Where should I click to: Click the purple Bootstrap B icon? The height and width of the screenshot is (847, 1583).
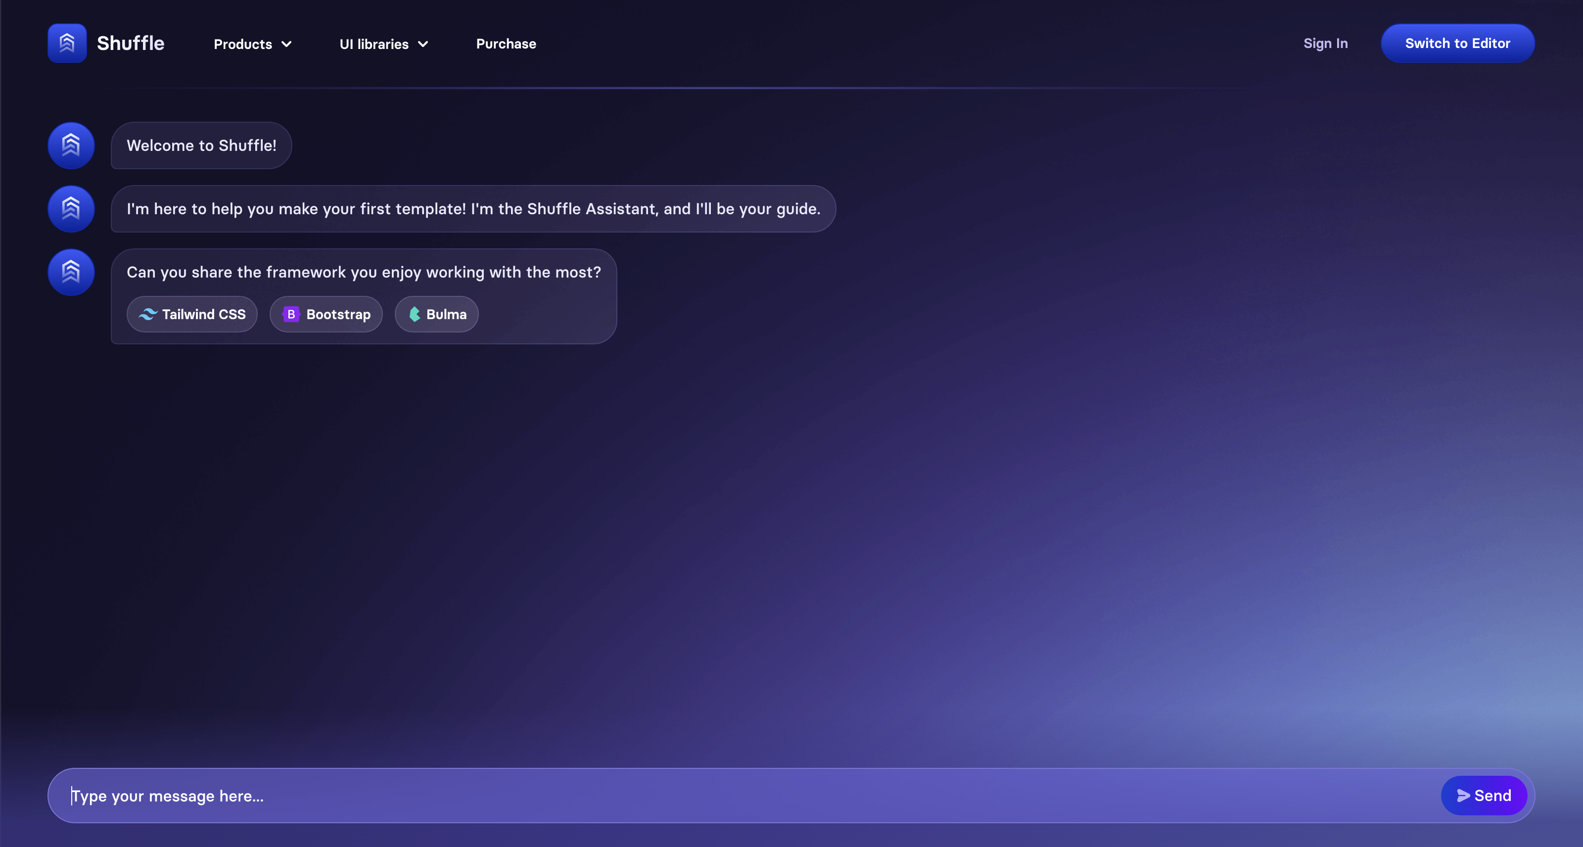click(291, 314)
